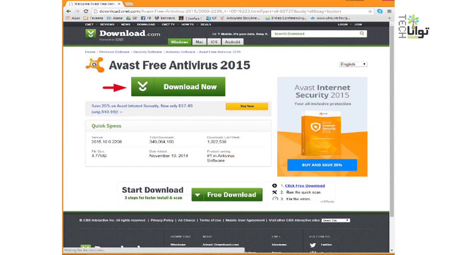
Task: Click the page vertical scrollbar
Action: point(392,120)
